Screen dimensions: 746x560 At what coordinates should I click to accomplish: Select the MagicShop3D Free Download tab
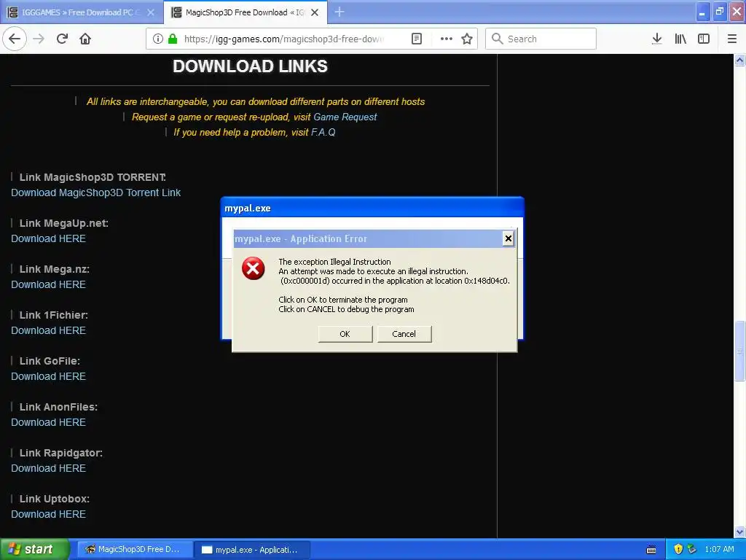246,12
